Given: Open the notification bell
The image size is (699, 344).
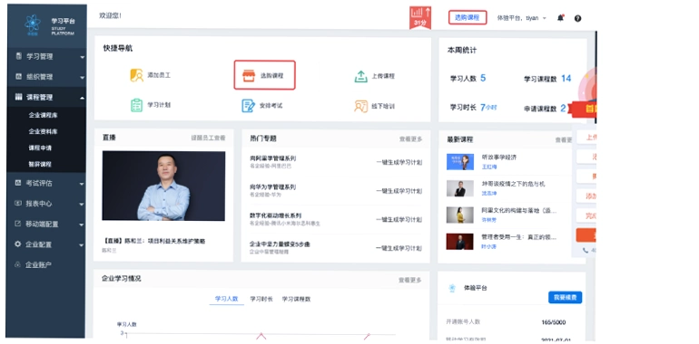Looking at the screenshot, I should 560,18.
